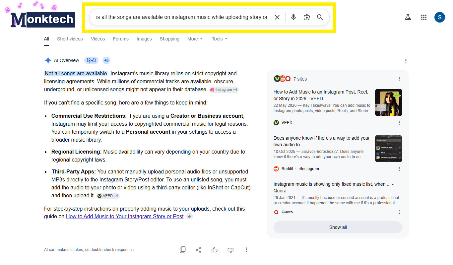
Task: Click the VEED source name
Action: pyautogui.click(x=287, y=123)
